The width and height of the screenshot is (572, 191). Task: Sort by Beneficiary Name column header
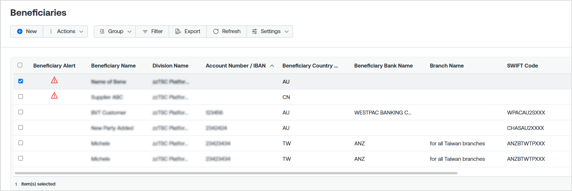tap(113, 66)
